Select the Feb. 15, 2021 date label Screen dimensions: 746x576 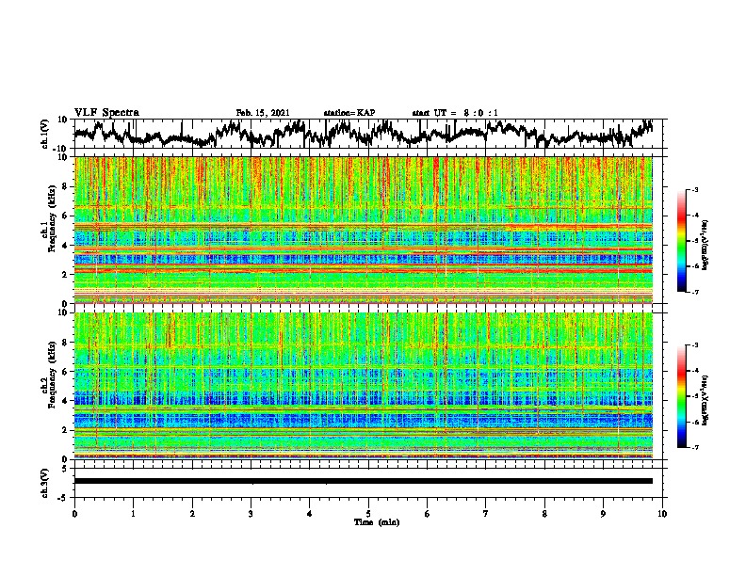click(x=263, y=113)
